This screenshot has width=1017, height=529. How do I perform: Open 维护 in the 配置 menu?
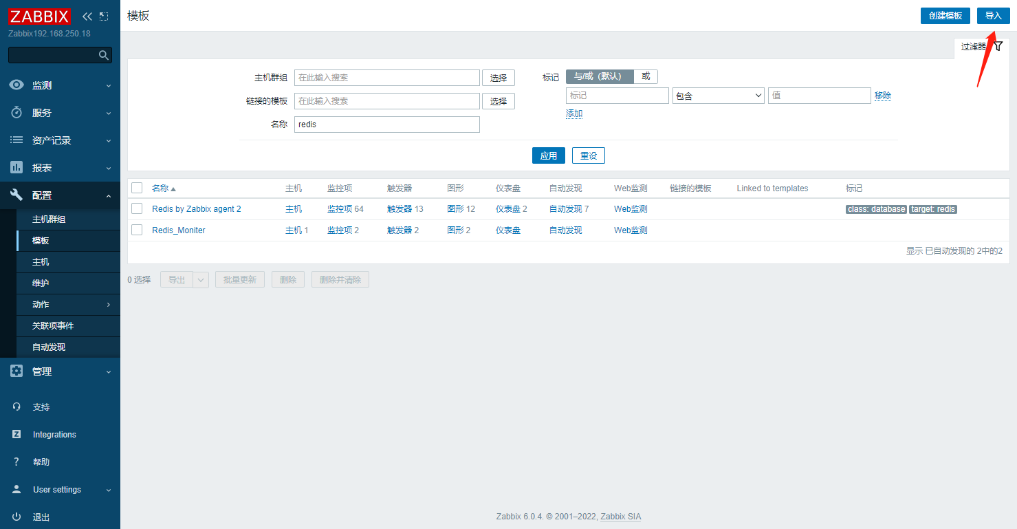tap(68, 283)
